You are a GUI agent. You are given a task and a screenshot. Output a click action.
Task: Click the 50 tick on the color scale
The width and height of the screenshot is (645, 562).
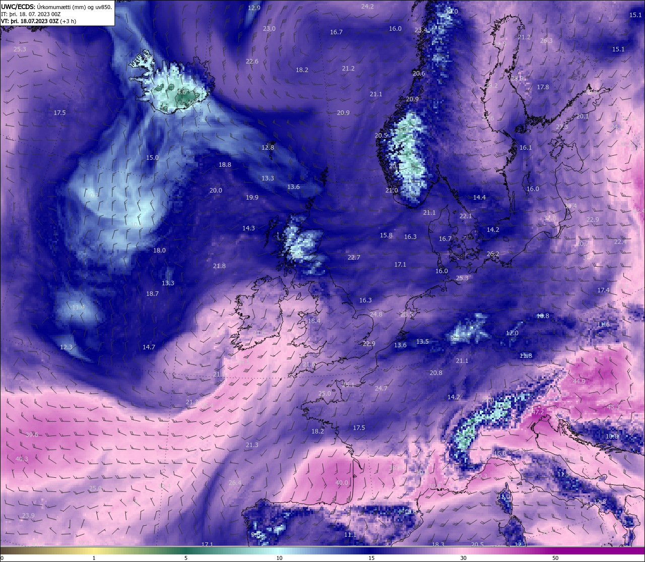pos(555,558)
